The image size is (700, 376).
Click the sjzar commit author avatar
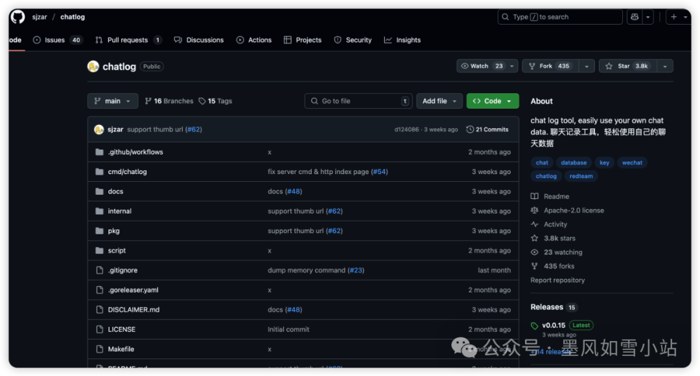click(99, 129)
